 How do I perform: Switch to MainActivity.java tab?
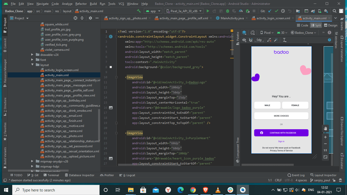[x=232, y=18]
